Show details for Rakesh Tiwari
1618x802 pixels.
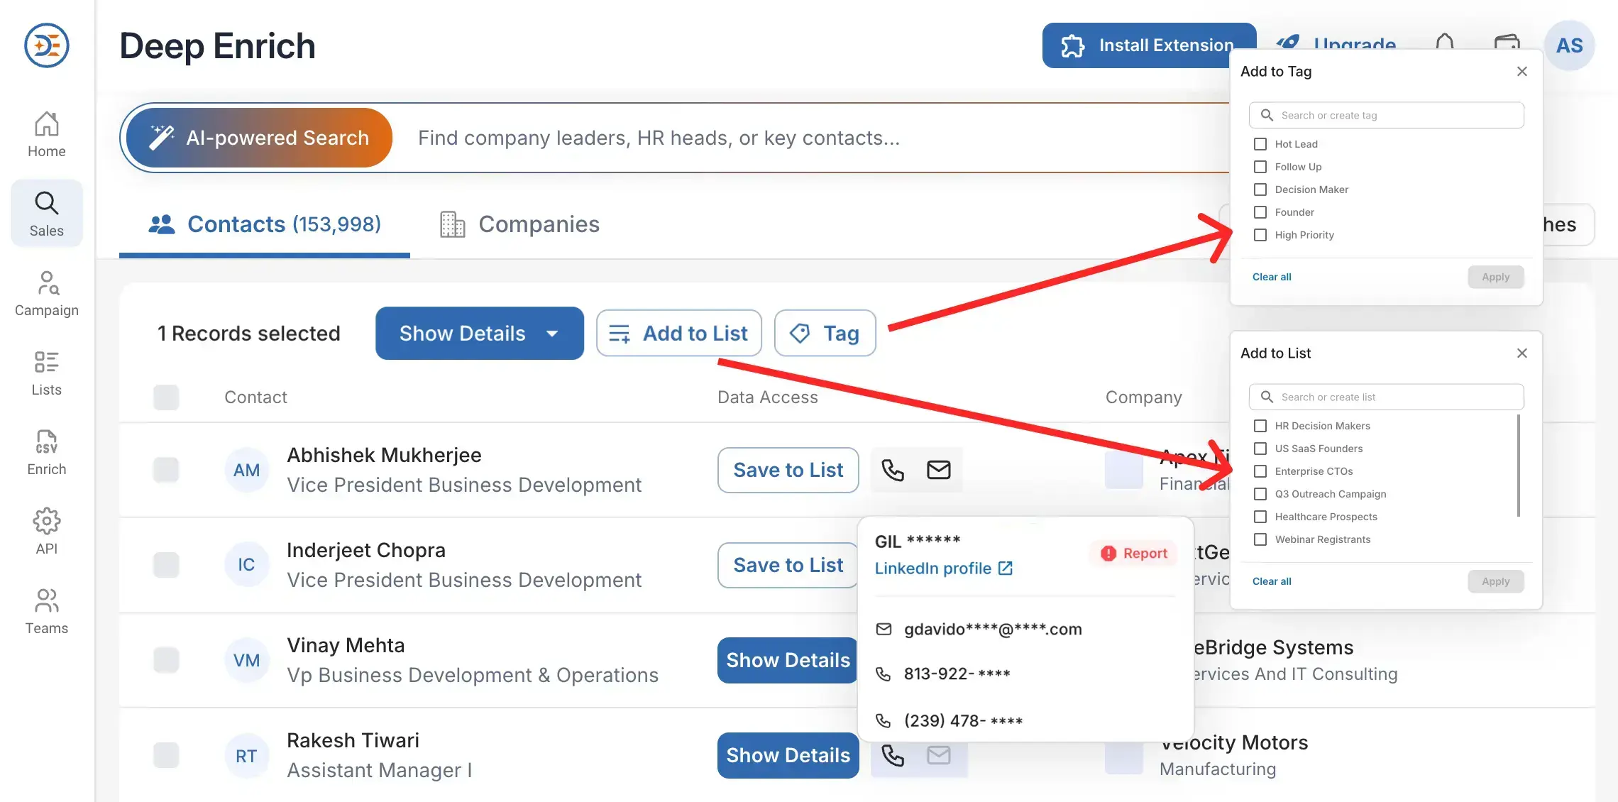(788, 755)
